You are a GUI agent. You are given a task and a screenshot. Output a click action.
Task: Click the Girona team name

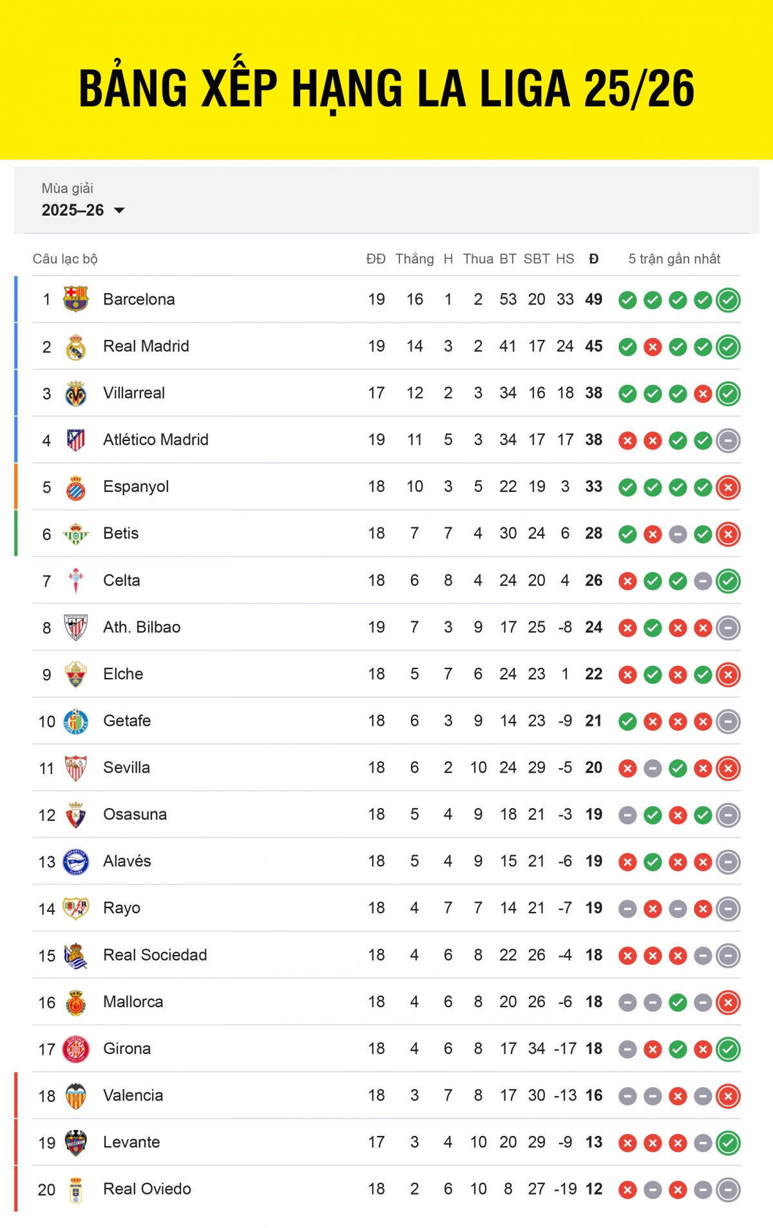click(127, 1048)
